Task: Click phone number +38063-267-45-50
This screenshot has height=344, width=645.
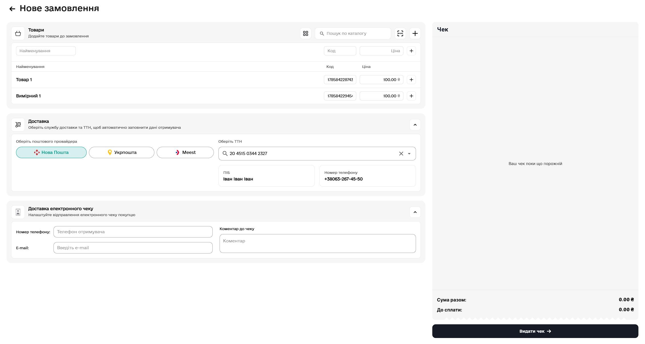Action: 343,179
